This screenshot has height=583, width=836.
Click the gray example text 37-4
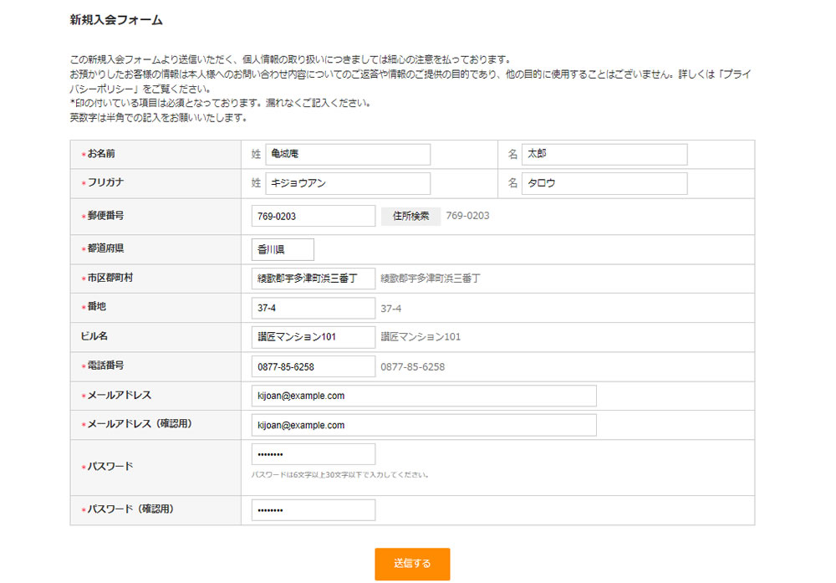click(390, 309)
